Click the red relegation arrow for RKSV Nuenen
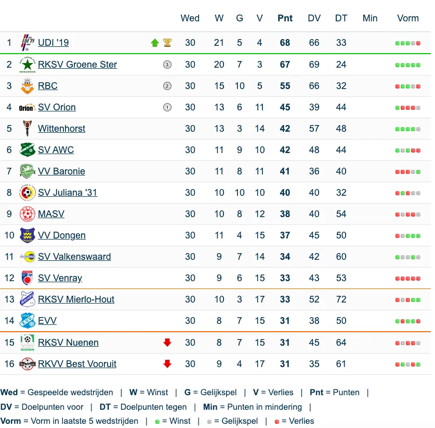The height and width of the screenshot is (428, 435). click(x=167, y=343)
